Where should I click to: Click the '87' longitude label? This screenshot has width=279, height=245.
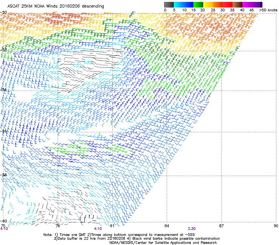click(x=221, y=226)
